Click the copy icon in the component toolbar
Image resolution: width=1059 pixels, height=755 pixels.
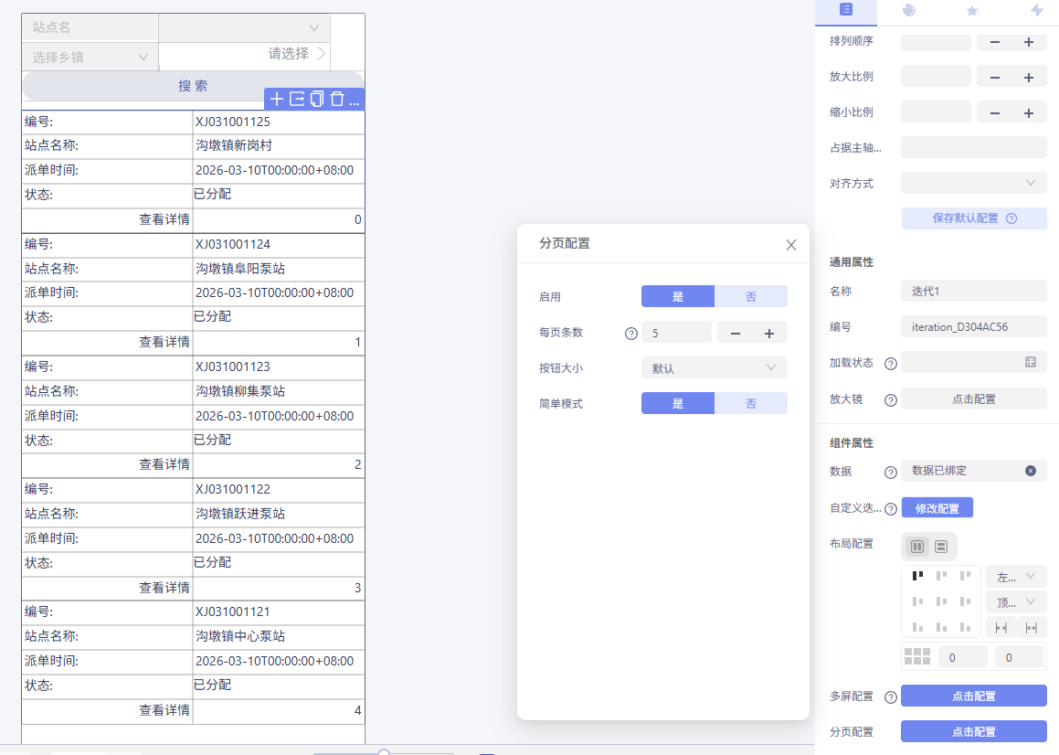point(317,99)
